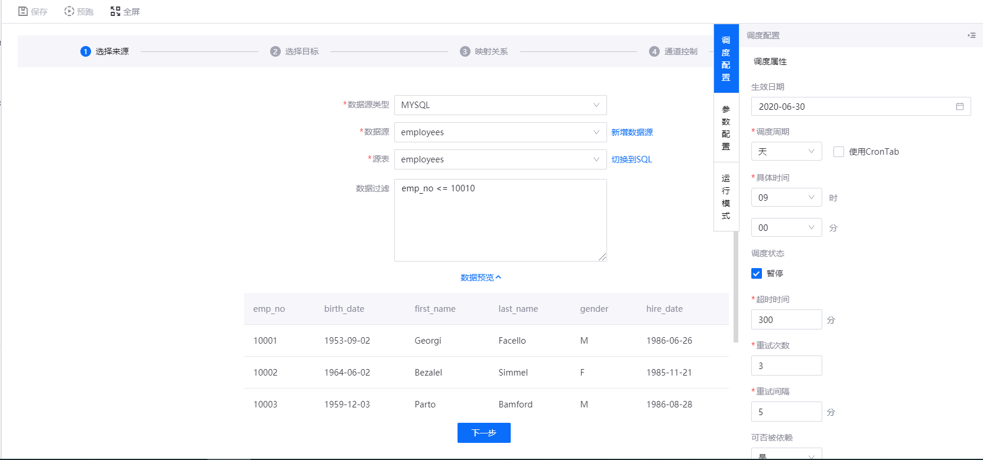Switch to the 调度配置 side tab

pos(726,58)
